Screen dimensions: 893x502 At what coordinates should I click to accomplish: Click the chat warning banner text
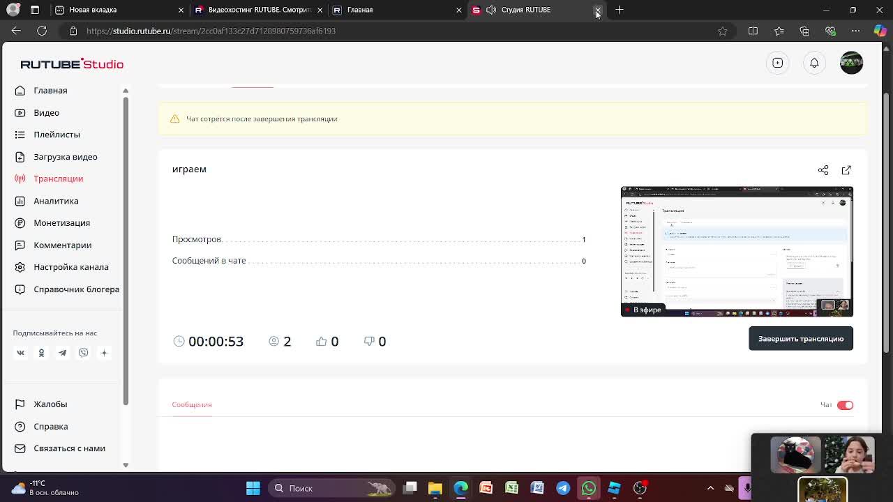(262, 119)
